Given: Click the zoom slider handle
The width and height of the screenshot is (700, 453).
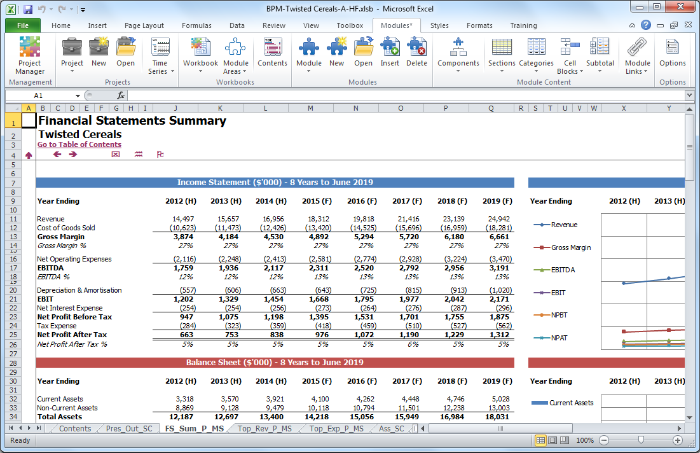Looking at the screenshot, I should tap(641, 440).
